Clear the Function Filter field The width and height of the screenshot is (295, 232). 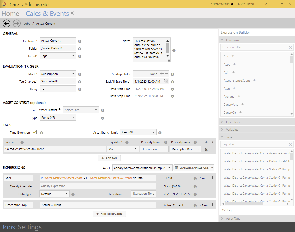[290, 47]
